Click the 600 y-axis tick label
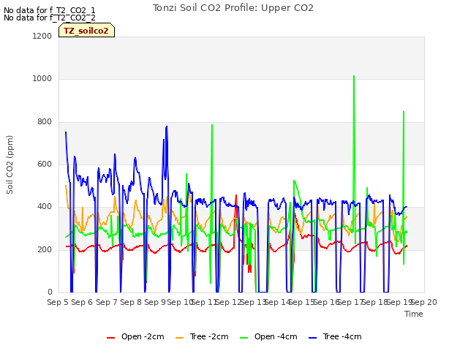Screen dimensions: 468x351 coord(45,164)
